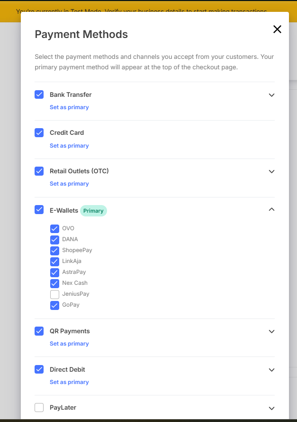
Task: Expand the PayLater section chevron
Action: [x=271, y=408]
